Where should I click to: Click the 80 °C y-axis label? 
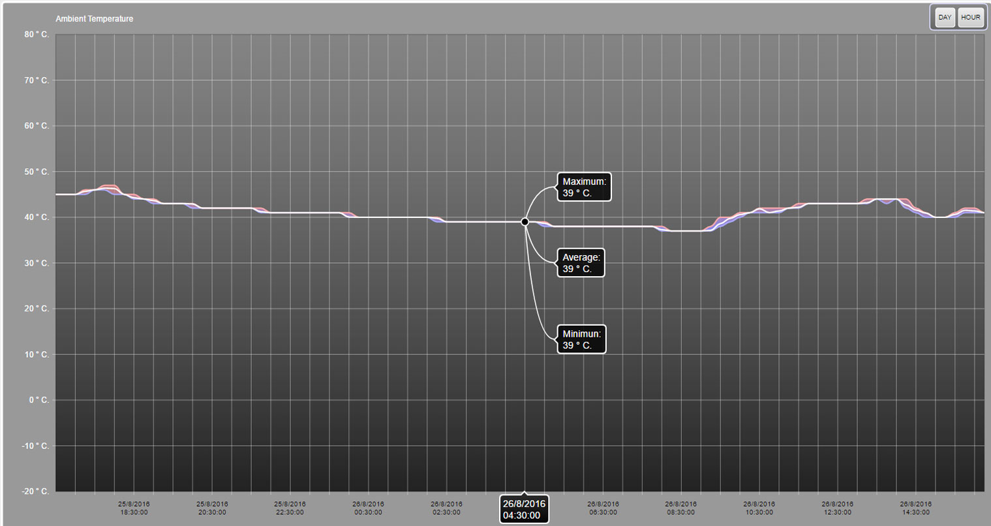tap(37, 35)
